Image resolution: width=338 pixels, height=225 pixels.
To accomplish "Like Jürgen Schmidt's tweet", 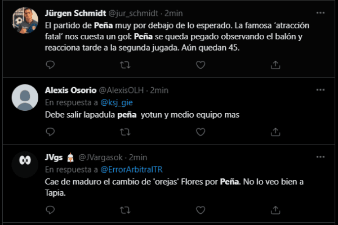I will [x=200, y=66].
